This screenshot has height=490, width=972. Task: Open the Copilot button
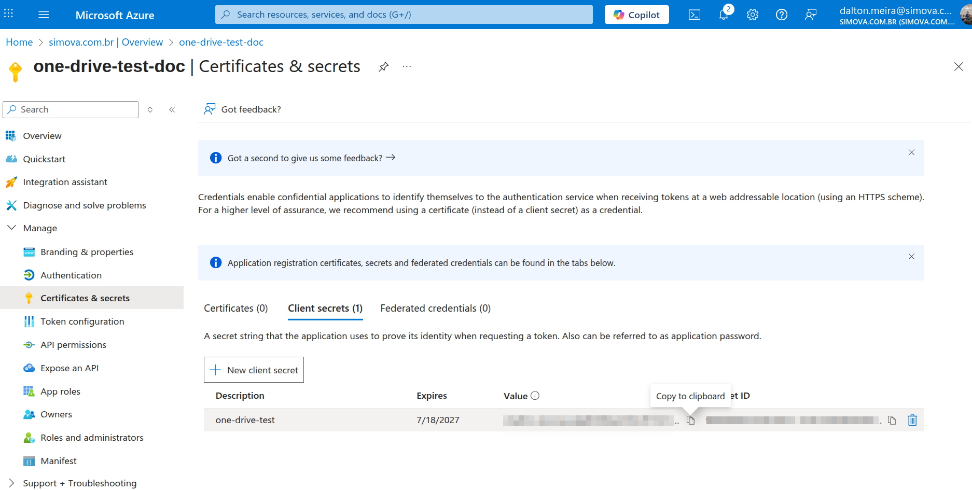636,15
